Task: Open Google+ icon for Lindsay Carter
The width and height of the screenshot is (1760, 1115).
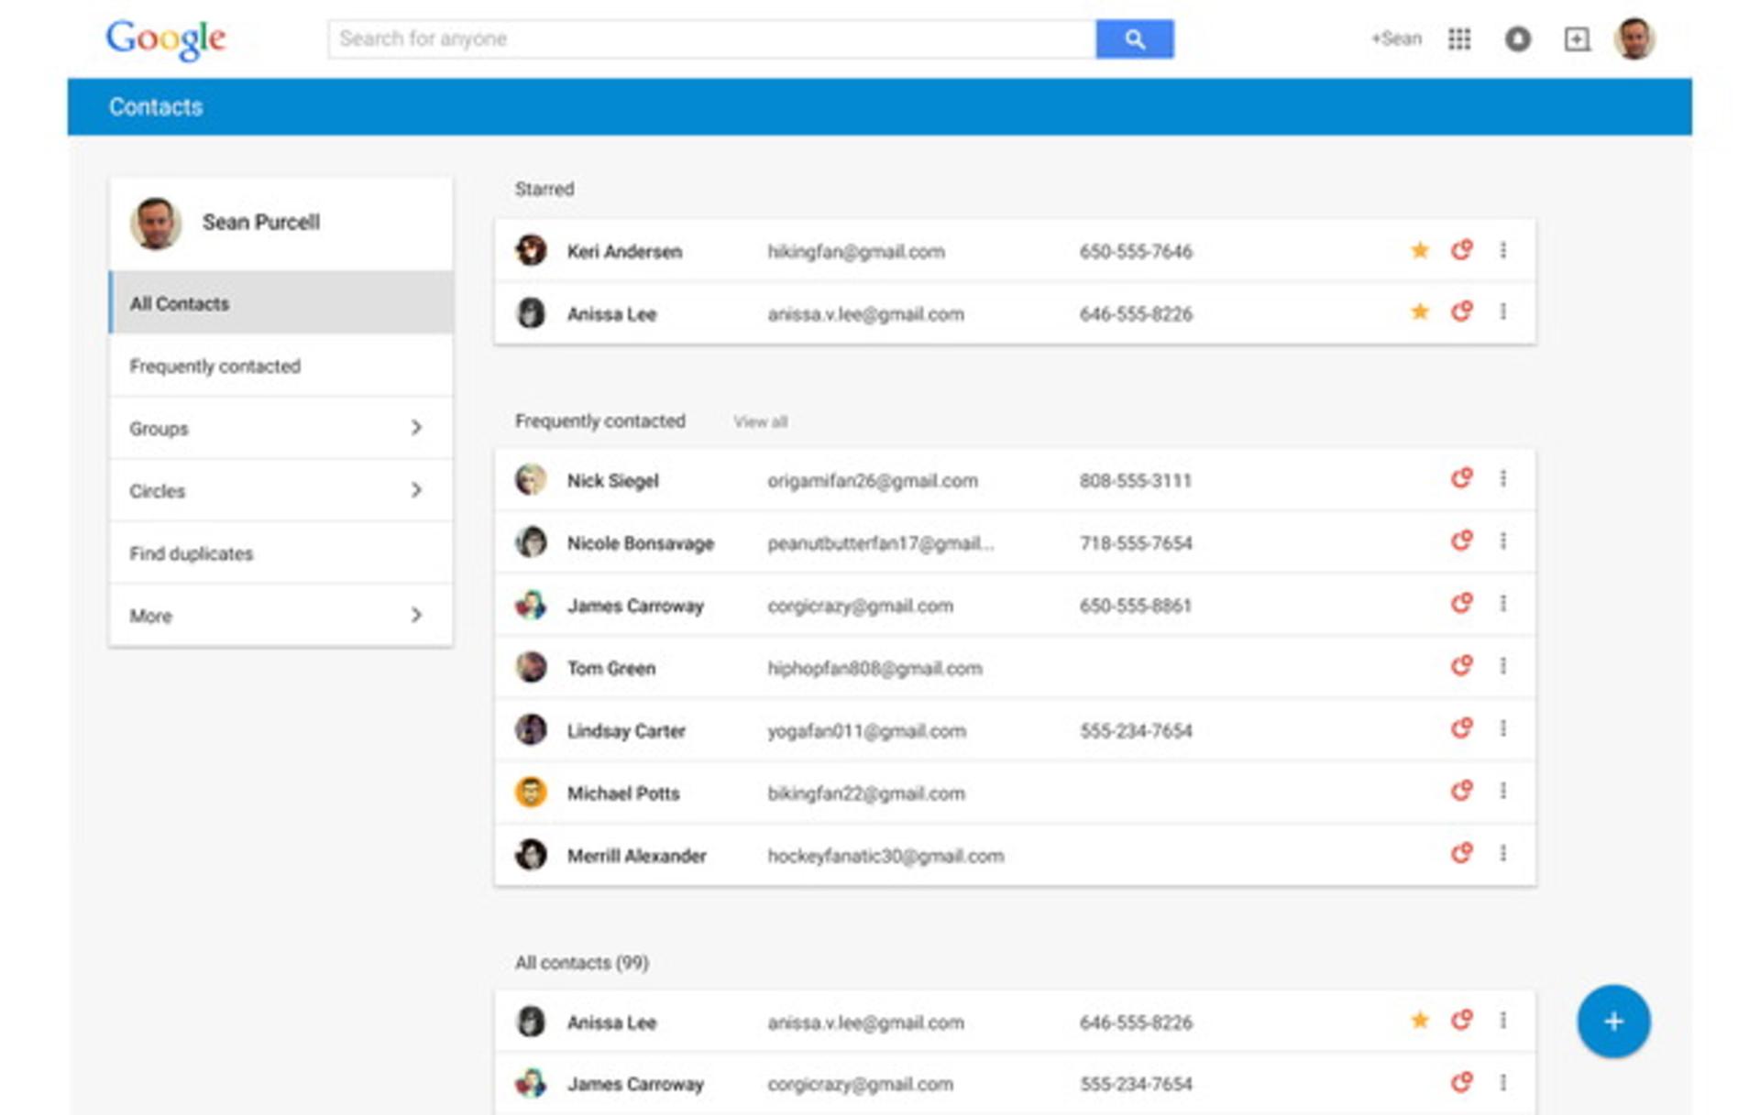Action: pyautogui.click(x=1462, y=728)
